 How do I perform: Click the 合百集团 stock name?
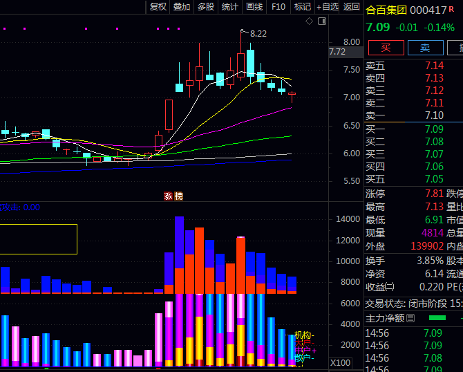click(x=385, y=10)
